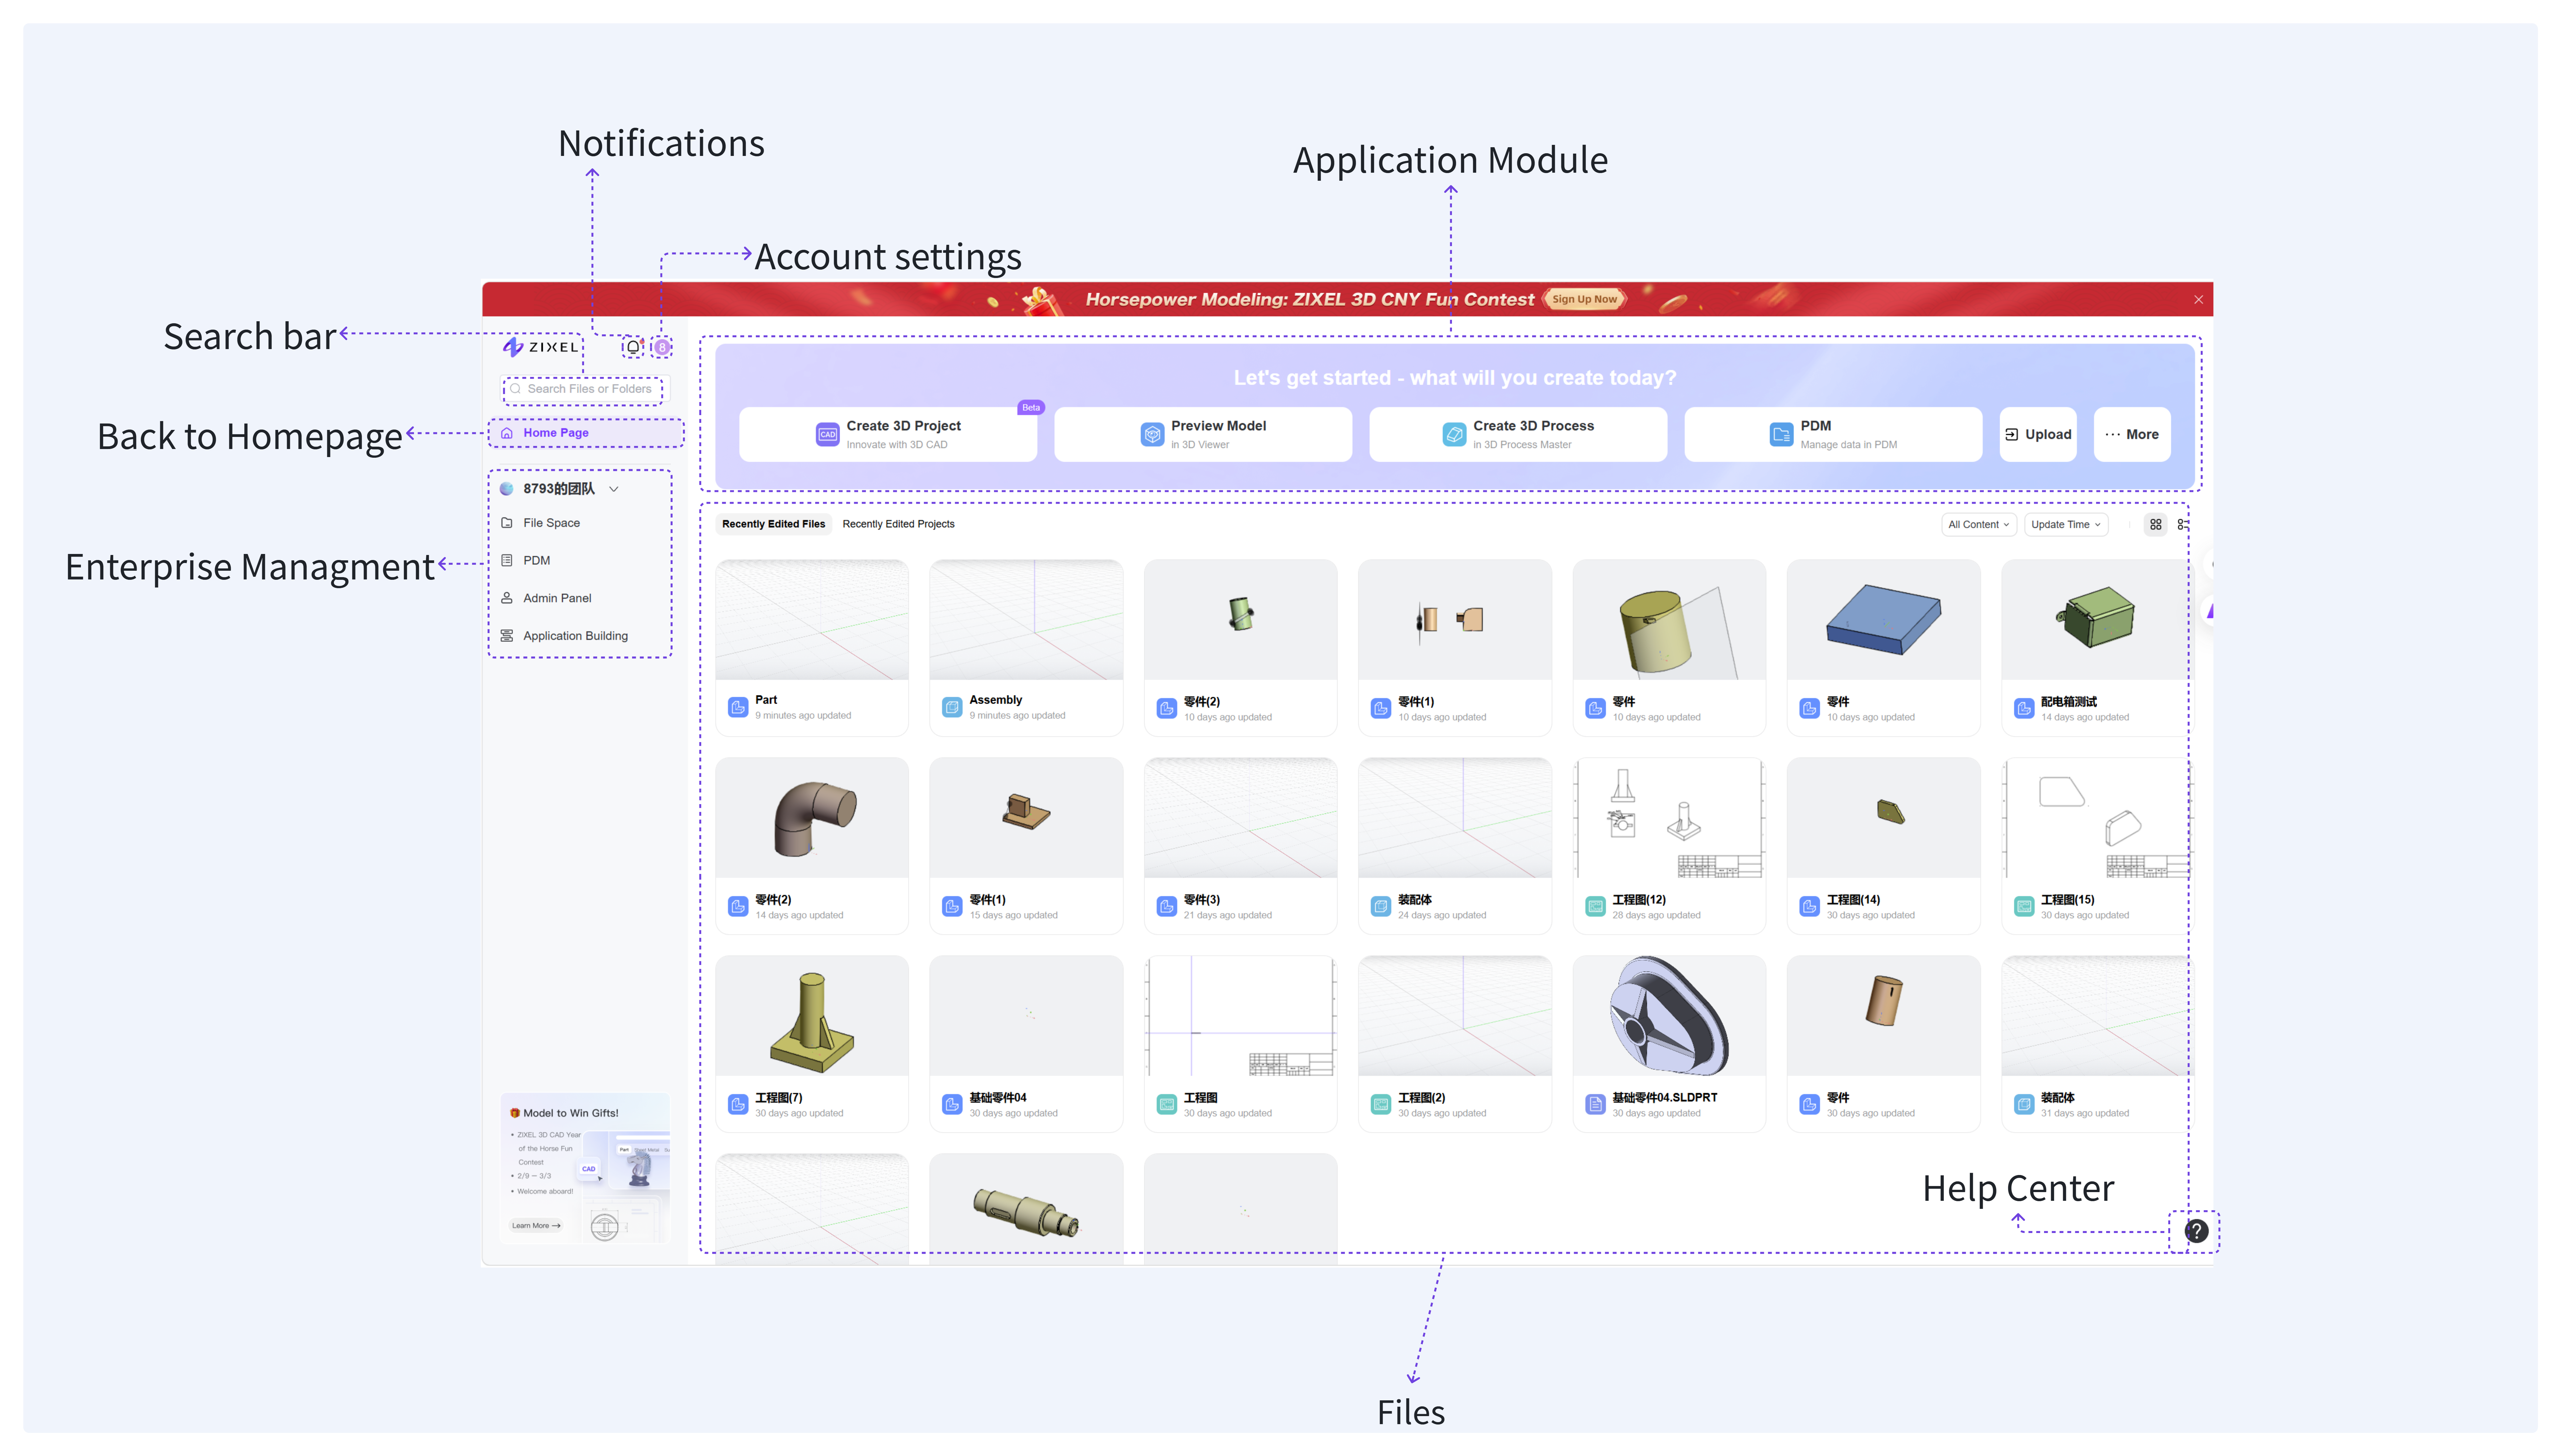Click the 装配体 31 days ago file icon
This screenshot has height=1456, width=2561.
tap(2024, 1104)
